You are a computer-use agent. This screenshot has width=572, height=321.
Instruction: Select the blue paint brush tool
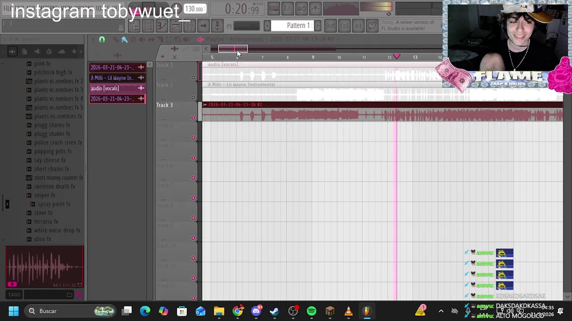tap(125, 39)
